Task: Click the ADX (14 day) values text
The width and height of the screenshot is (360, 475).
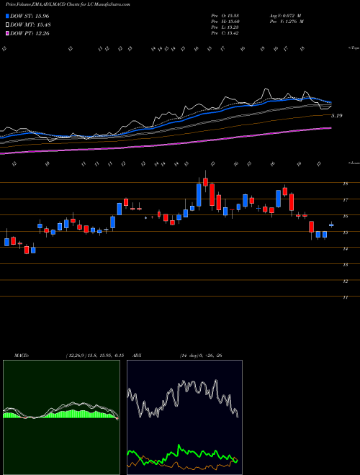Action: tap(201, 356)
